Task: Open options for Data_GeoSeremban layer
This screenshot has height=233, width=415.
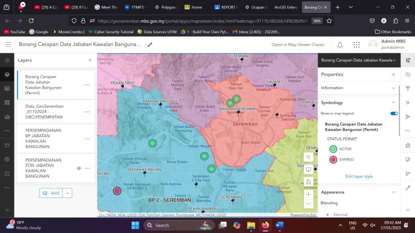Action: tap(87, 112)
